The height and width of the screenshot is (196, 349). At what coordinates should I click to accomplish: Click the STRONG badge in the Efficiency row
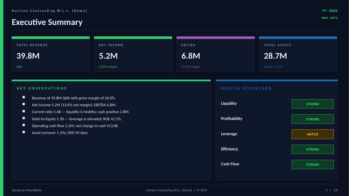tap(313, 149)
